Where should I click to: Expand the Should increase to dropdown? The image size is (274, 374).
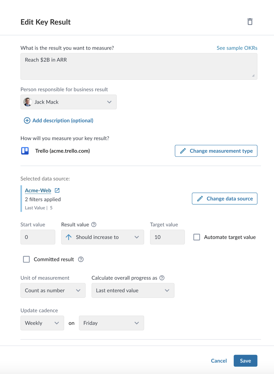pyautogui.click(x=103, y=237)
